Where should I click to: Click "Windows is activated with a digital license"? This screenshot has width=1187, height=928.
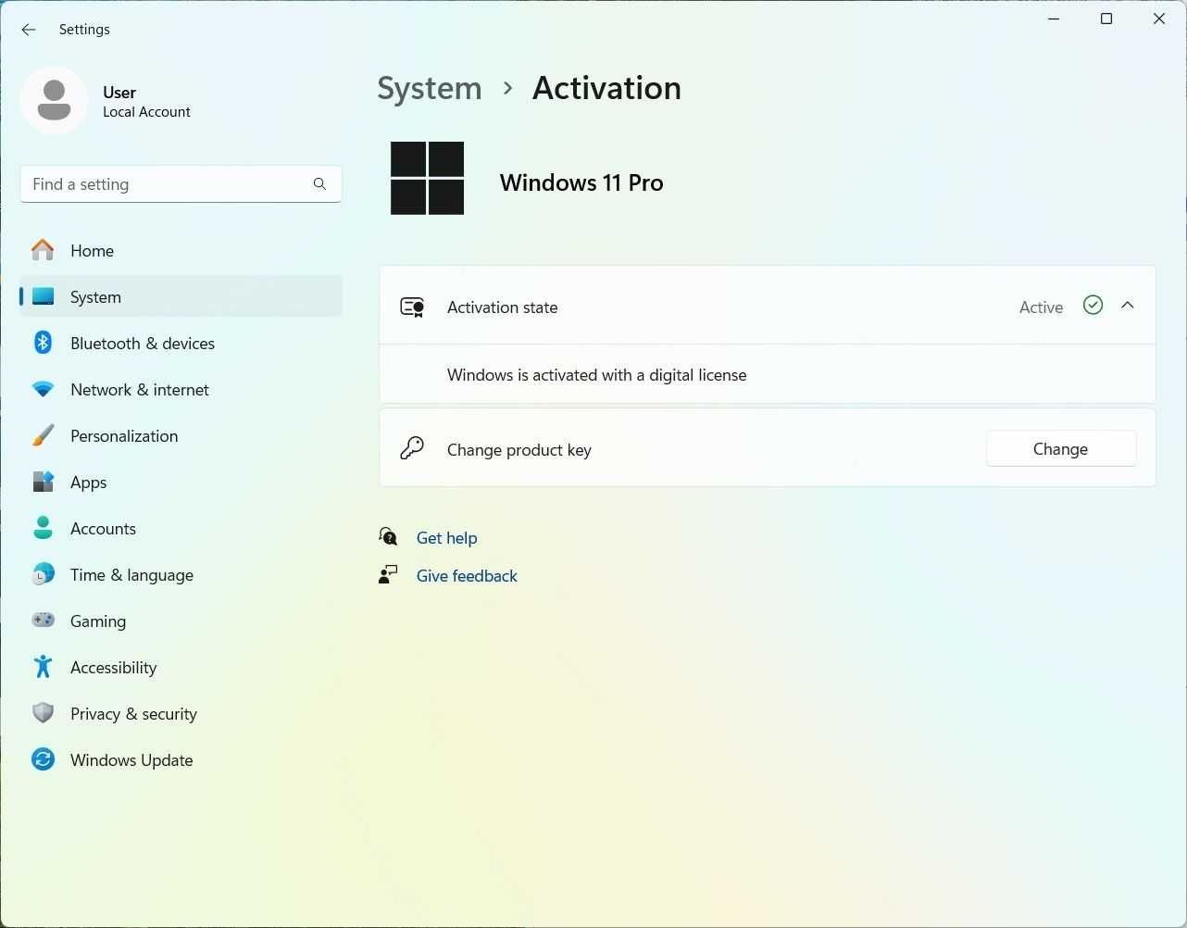pos(597,375)
